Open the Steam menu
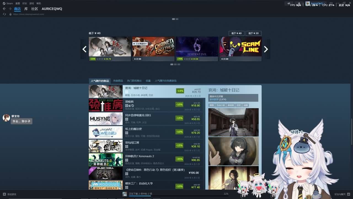The image size is (353, 199). click(8, 3)
